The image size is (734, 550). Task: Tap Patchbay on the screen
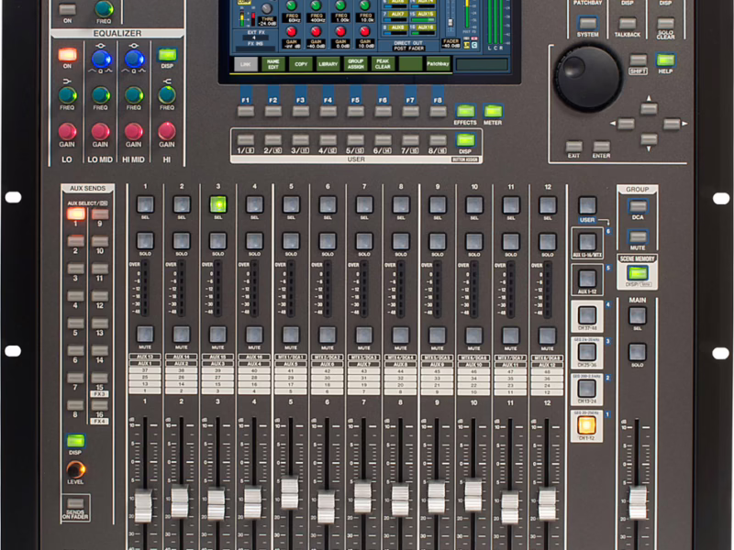tap(439, 64)
